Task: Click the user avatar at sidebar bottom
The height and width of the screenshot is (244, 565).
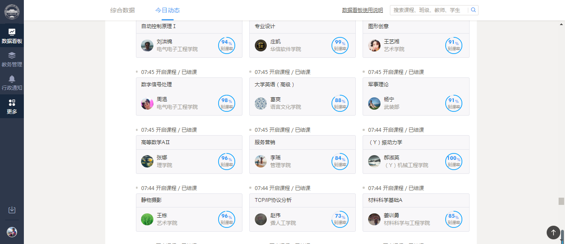Action: (12, 232)
